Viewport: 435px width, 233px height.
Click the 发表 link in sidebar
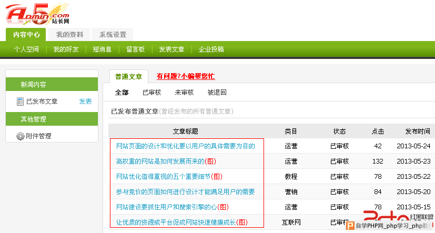85,102
